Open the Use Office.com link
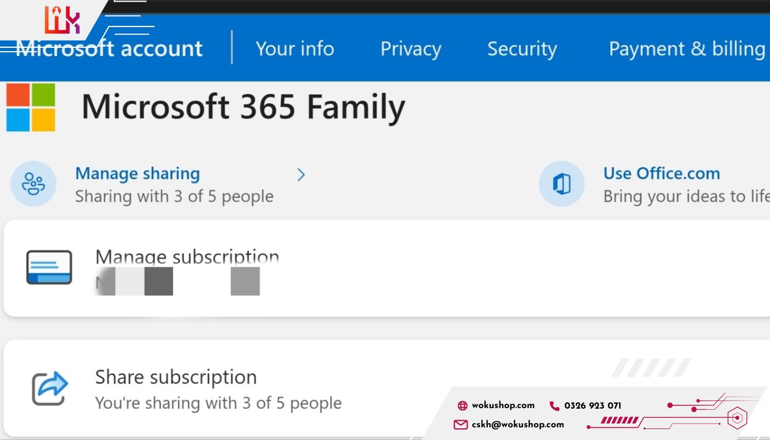The height and width of the screenshot is (440, 770). tap(662, 173)
